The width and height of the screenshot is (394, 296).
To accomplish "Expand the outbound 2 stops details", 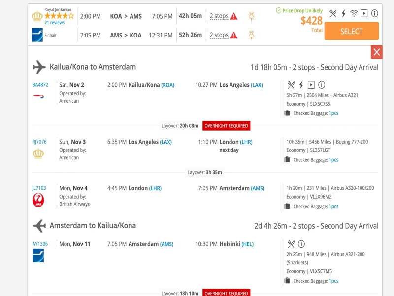I will 219,16.
